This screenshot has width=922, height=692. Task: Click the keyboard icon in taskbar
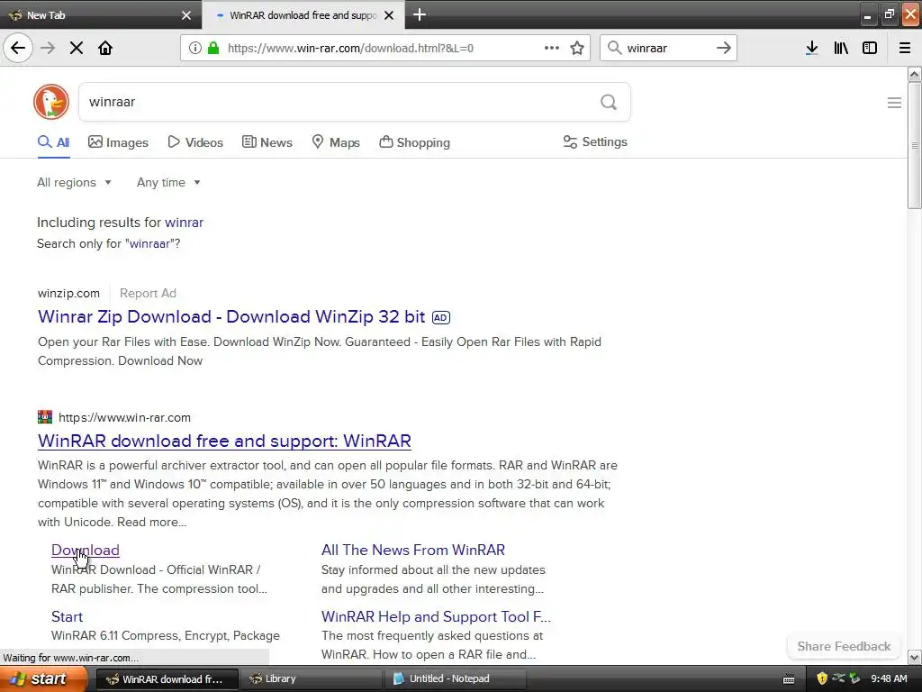pos(789,679)
